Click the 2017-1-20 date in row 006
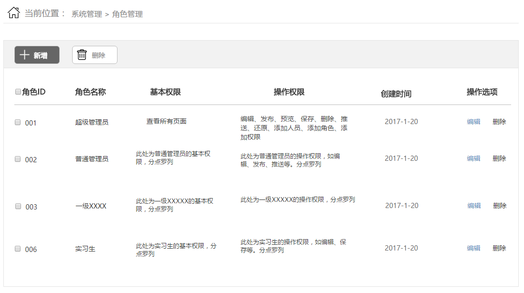Screen dimensions: 524x293 pyautogui.click(x=401, y=248)
